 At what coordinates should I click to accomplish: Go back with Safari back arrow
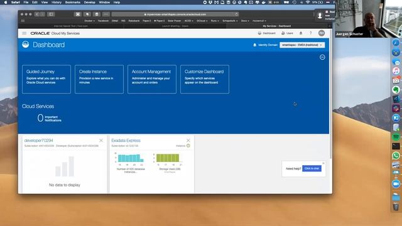pos(37,14)
